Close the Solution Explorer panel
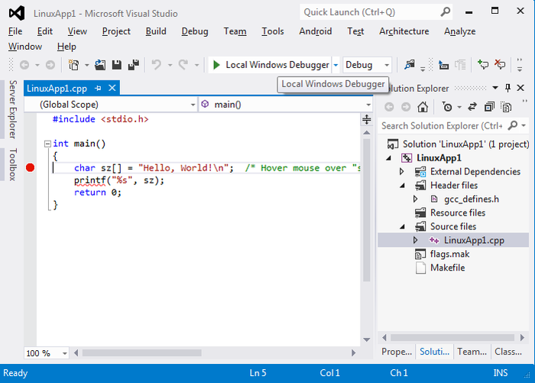Viewport: 535px width, 383px height. [x=520, y=88]
